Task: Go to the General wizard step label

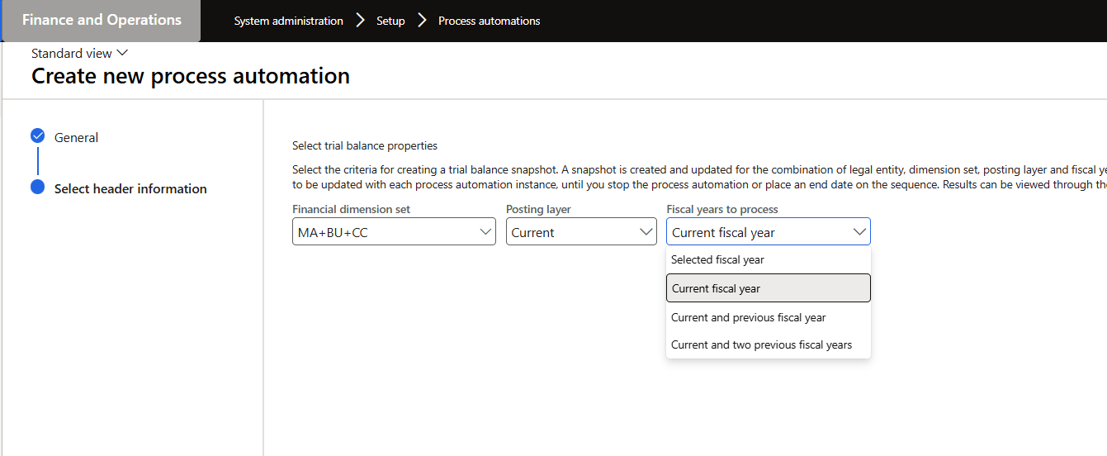Action: [x=76, y=138]
